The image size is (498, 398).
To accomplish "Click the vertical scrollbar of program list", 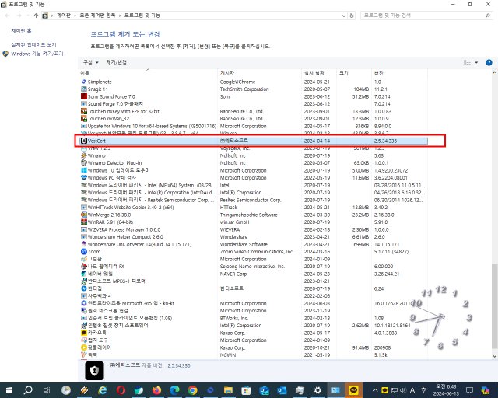I will 494,308.
